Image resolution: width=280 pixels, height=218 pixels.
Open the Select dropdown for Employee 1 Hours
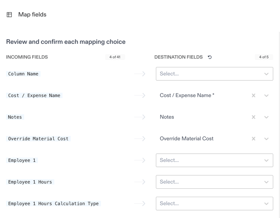pyautogui.click(x=214, y=182)
